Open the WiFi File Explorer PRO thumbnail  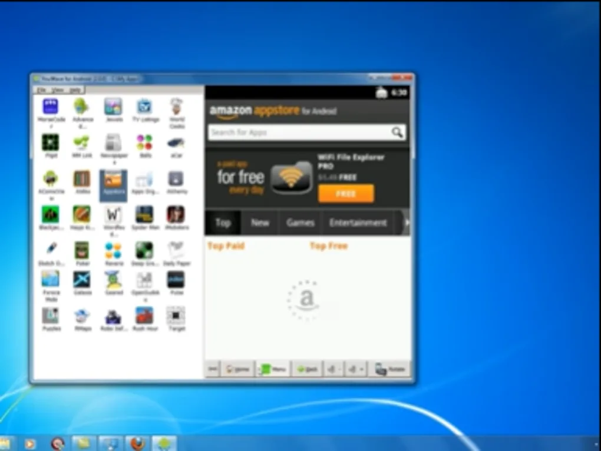point(292,177)
